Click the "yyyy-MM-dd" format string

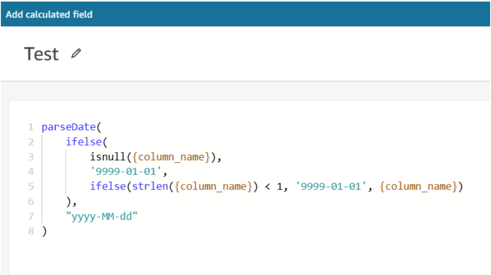[102, 216]
